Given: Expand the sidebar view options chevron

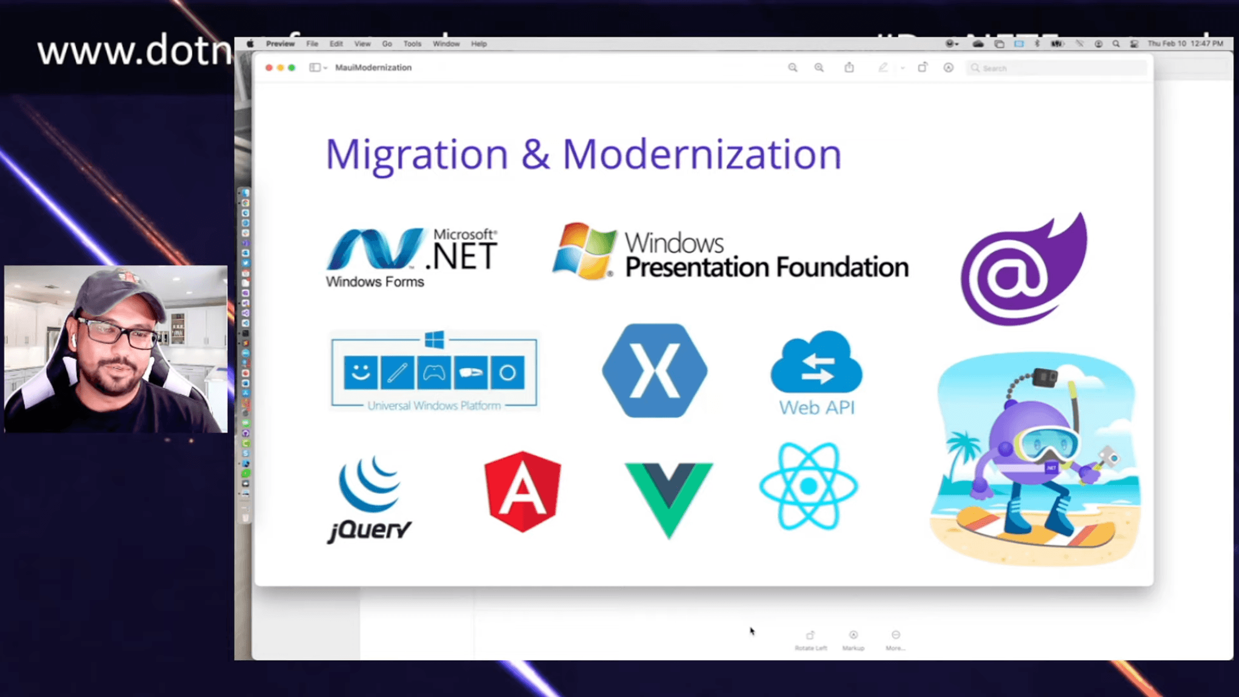Looking at the screenshot, I should click(326, 68).
